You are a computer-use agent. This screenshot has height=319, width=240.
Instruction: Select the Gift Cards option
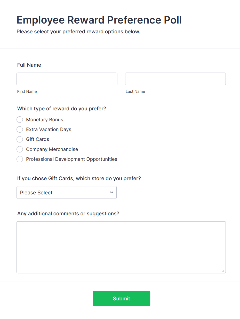coord(20,139)
